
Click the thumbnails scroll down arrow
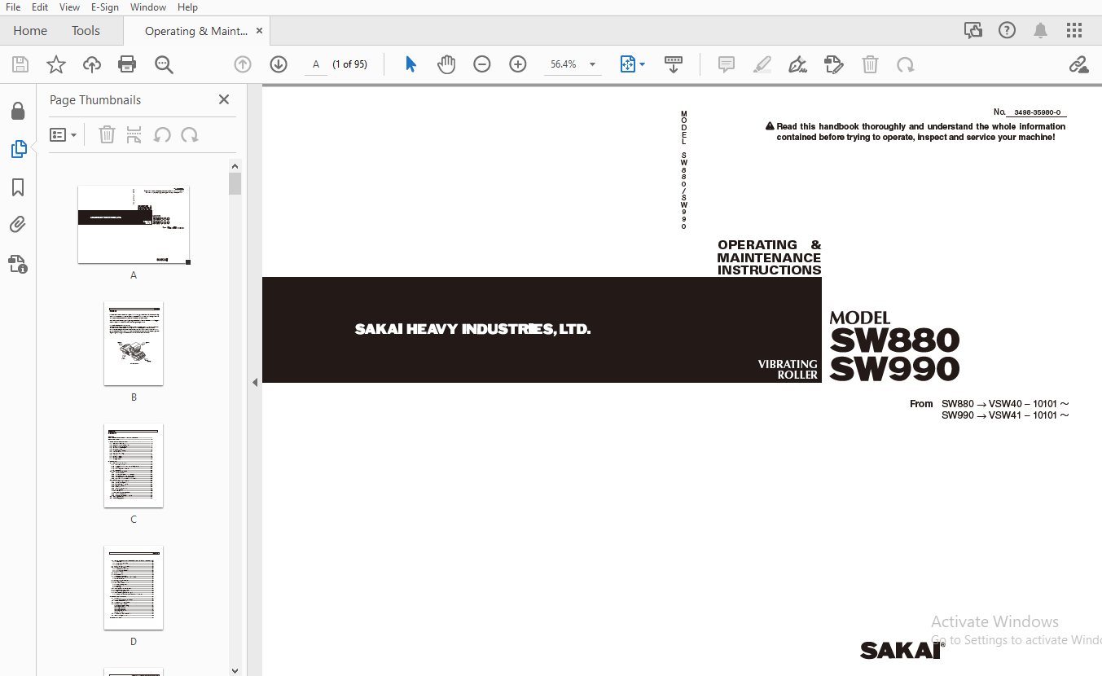[x=235, y=670]
